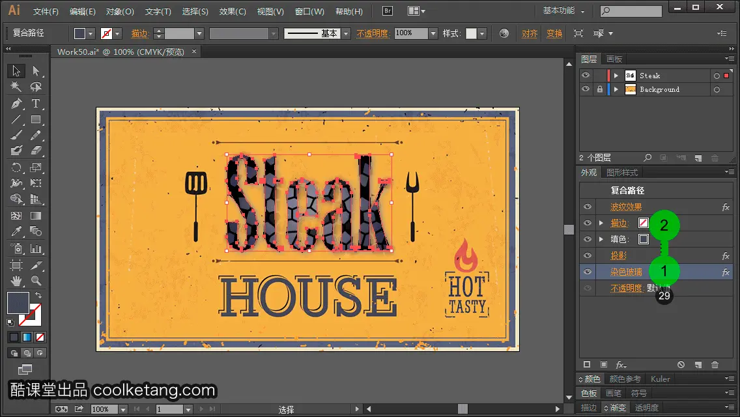Click 变换 link in control bar

554,33
